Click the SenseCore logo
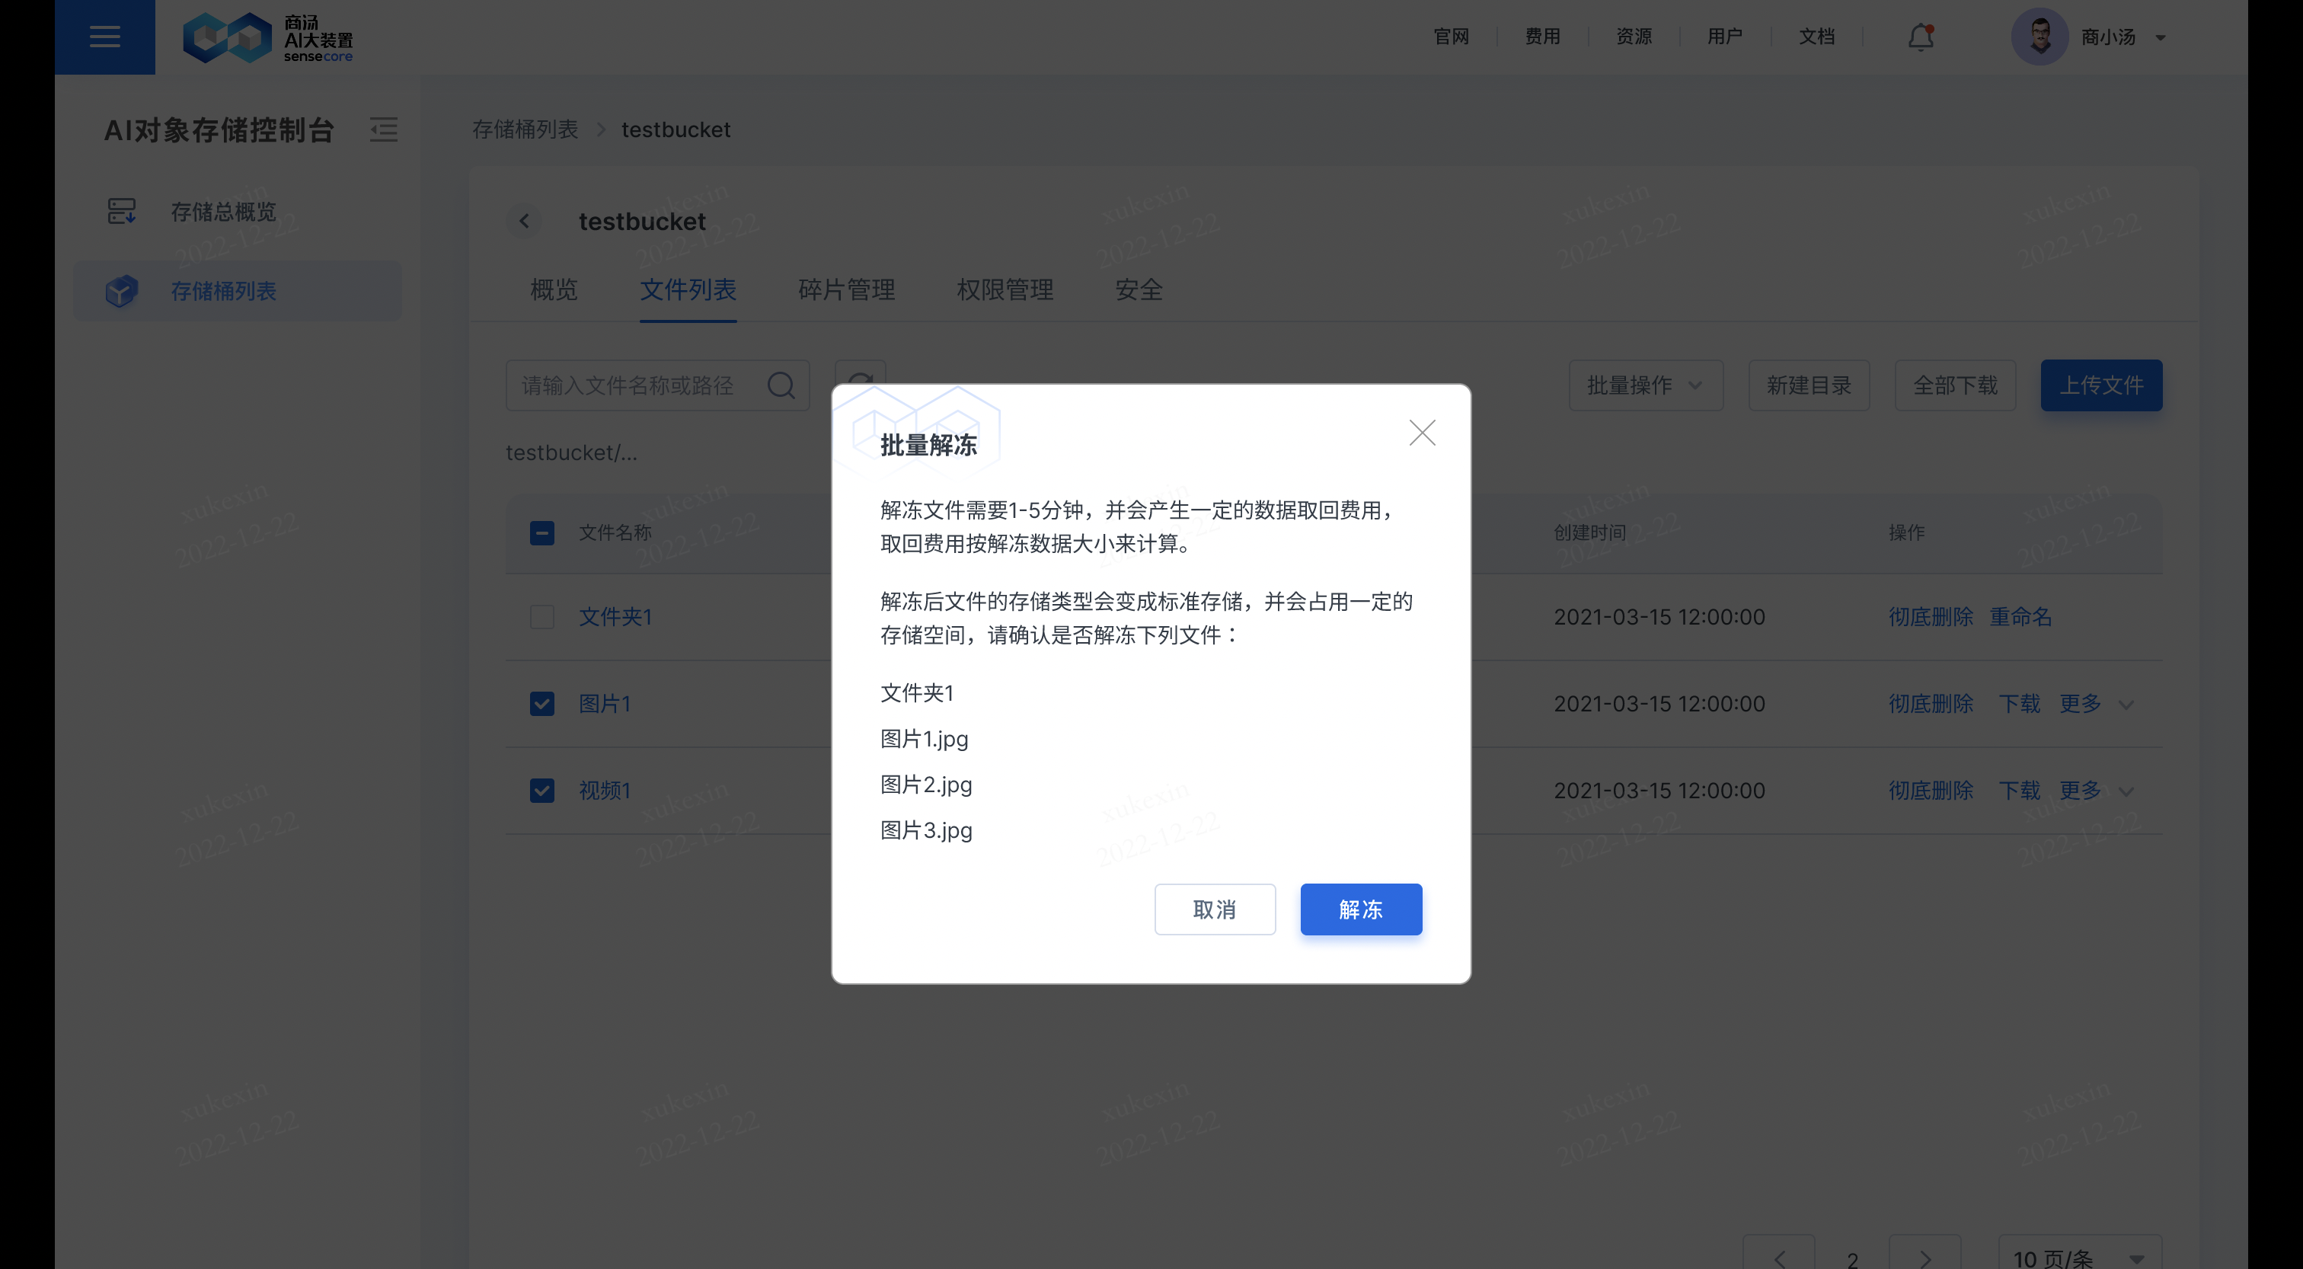The height and width of the screenshot is (1269, 2303). [x=267, y=37]
